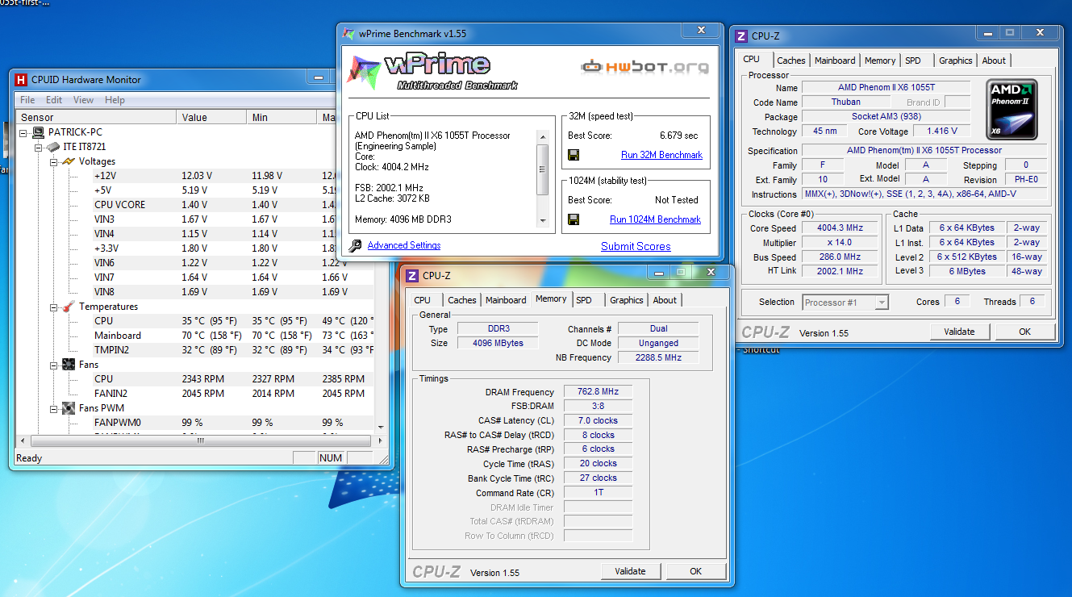Click the CPU List scroll down arrow
Screen dimensions: 1072x597
click(x=543, y=221)
